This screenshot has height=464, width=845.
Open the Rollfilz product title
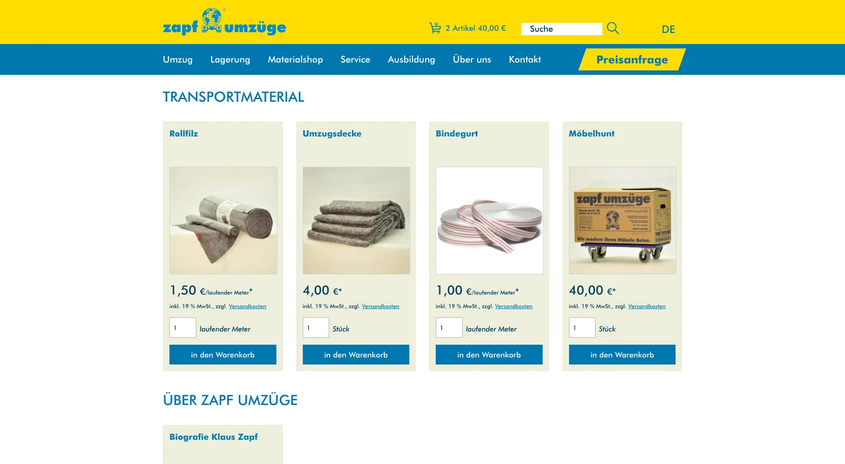[x=184, y=133]
